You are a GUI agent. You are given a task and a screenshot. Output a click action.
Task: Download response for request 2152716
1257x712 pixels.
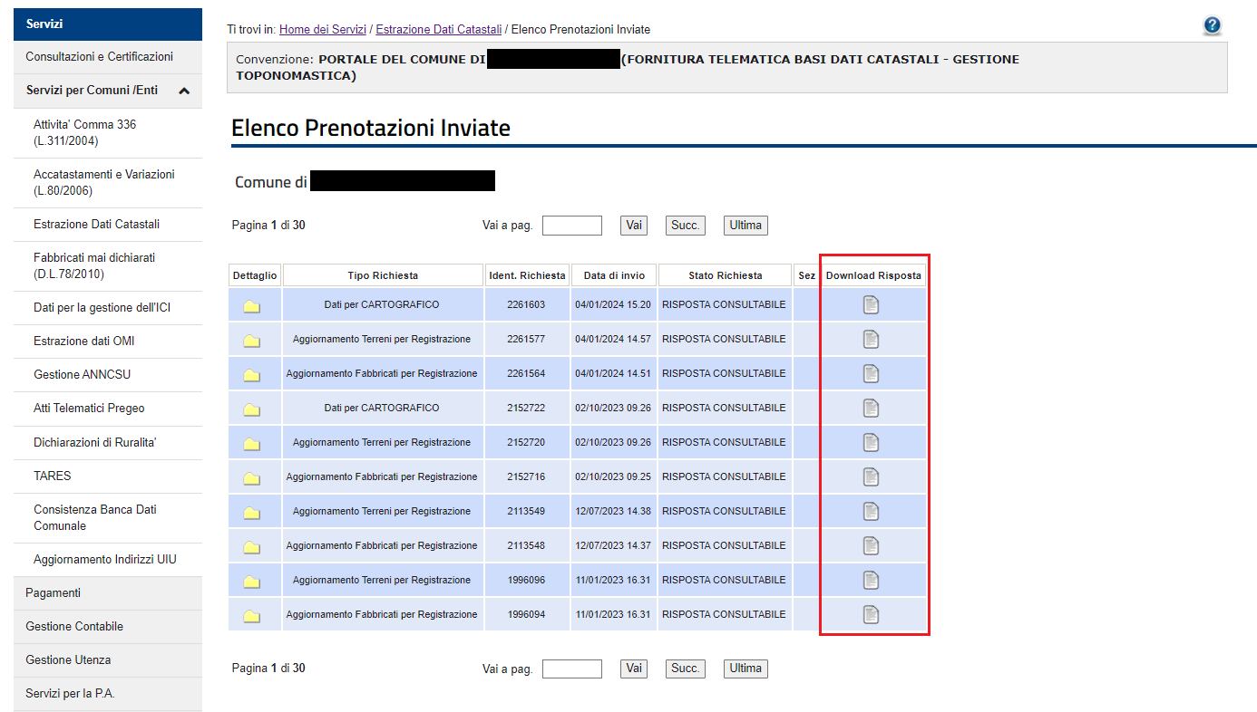(871, 477)
